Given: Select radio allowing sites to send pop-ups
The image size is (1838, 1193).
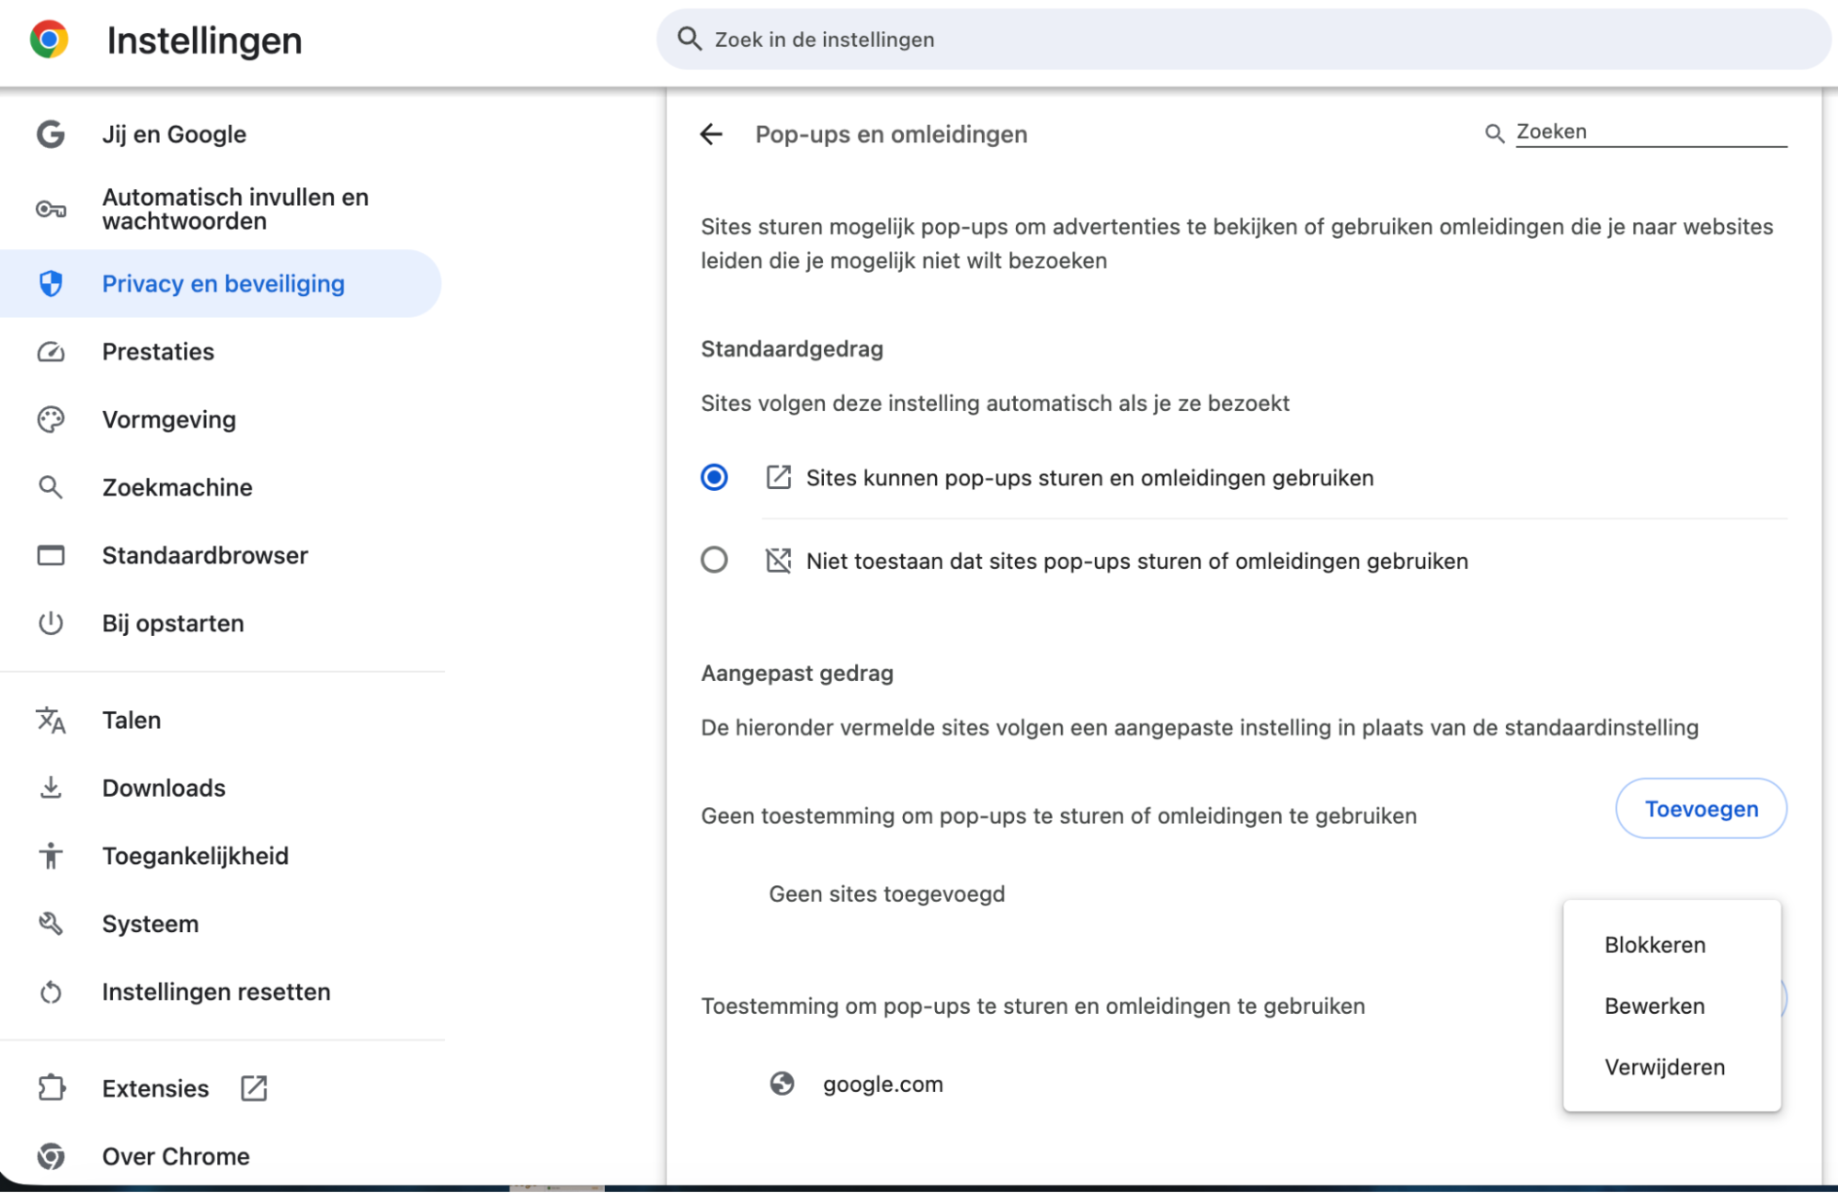Looking at the screenshot, I should [714, 477].
